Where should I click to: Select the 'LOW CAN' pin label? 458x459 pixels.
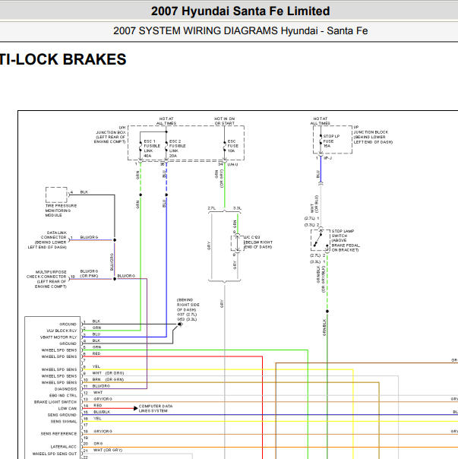(x=68, y=408)
